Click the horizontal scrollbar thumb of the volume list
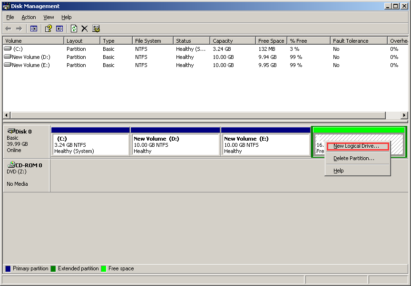The width and height of the screenshot is (411, 286). pyautogui.click(x=198, y=115)
